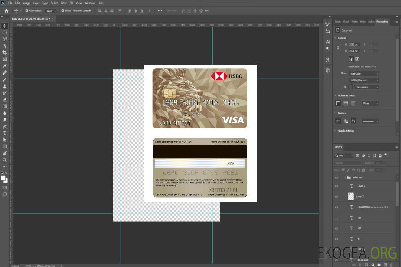Image resolution: width=401 pixels, height=267 pixels.
Task: Hide Layer 2 visibility eye
Action: coord(336,186)
